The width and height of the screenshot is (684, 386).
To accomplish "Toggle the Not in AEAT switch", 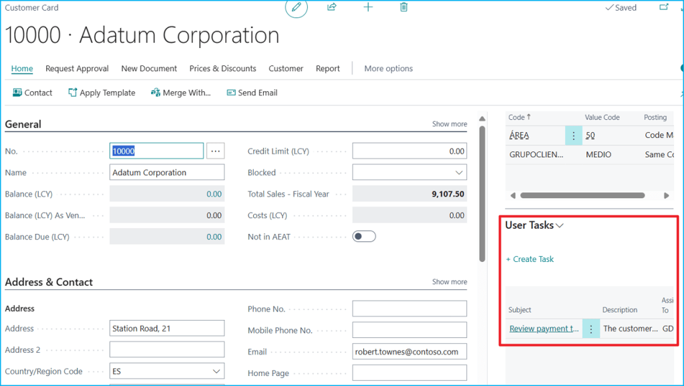I will tap(364, 237).
